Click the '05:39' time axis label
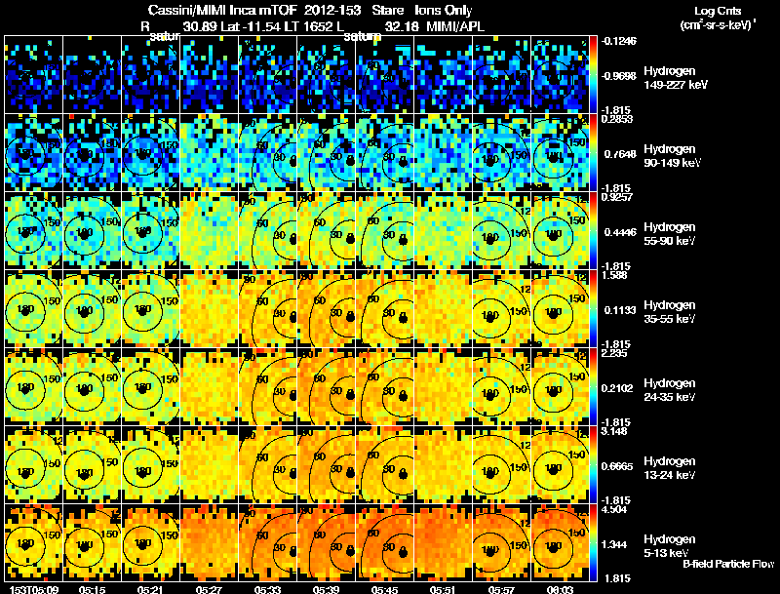This screenshot has width=780, height=594. point(327,589)
